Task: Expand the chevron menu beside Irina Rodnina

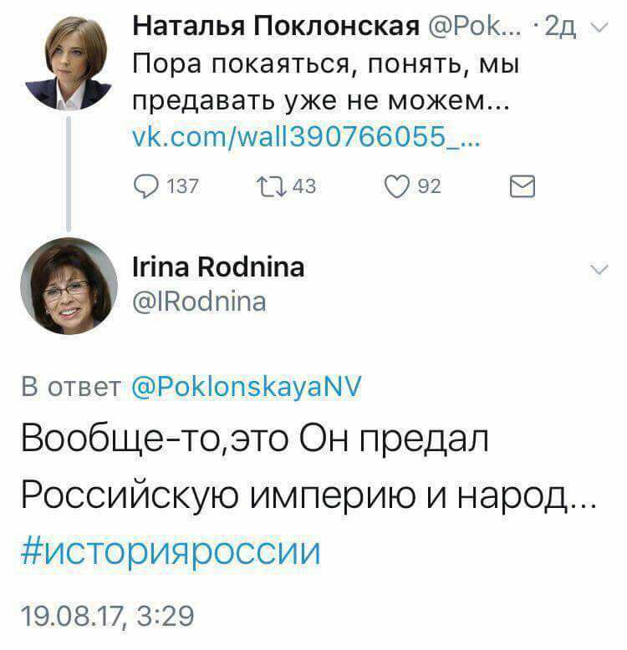Action: (599, 270)
